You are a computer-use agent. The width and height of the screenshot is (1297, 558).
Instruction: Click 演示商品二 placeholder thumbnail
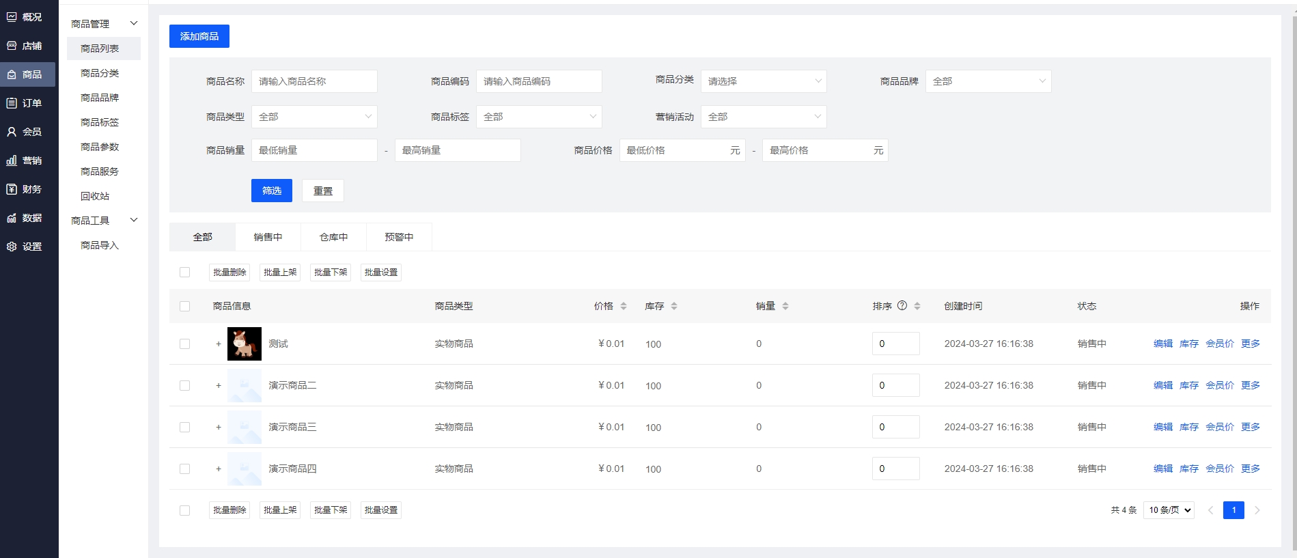tap(245, 385)
